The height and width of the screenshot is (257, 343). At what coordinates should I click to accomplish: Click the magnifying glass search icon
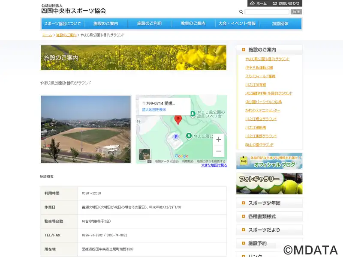[241, 12]
